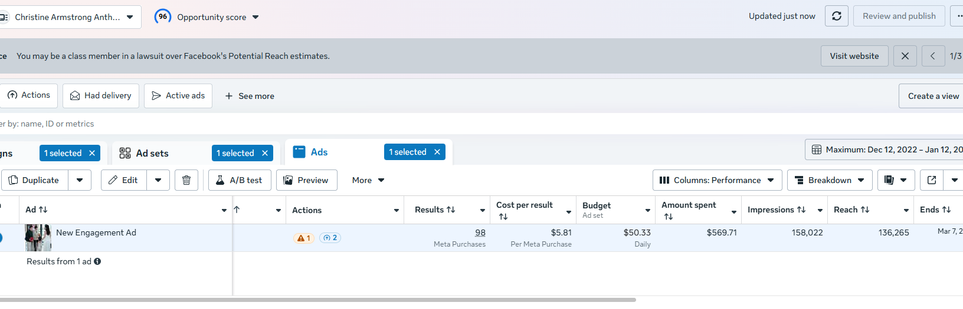Dismiss the lawsuit notification banner
Screen dimensions: 963x309
click(x=905, y=56)
